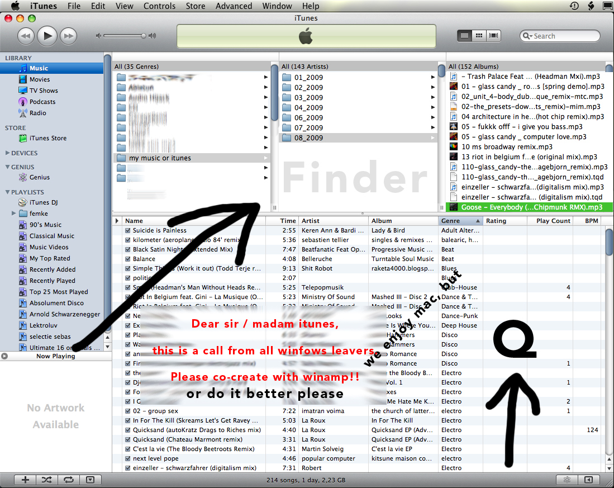
Task: Sort by the Genre column header
Action: [460, 221]
